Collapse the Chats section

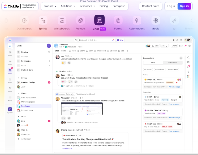[18, 93]
